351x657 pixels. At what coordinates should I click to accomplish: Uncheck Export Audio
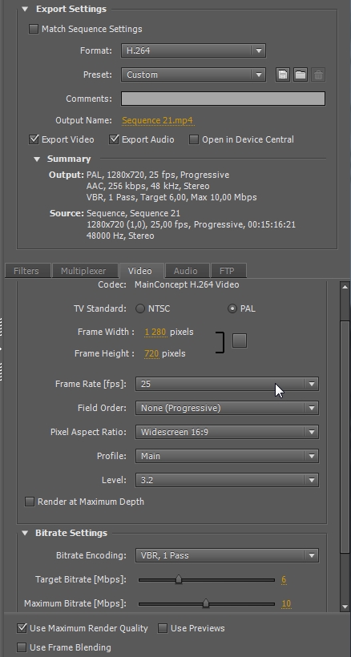pyautogui.click(x=114, y=139)
